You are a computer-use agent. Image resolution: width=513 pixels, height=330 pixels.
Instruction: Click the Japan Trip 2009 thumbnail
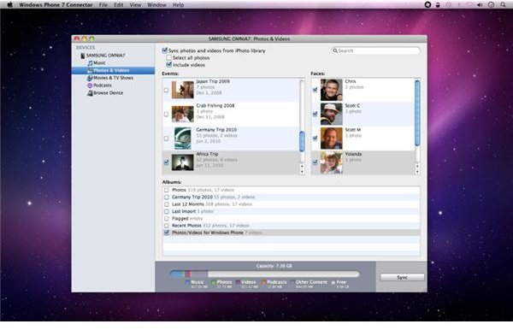(x=183, y=90)
